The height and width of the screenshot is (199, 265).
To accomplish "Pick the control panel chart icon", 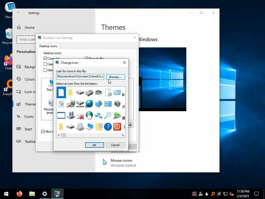I will click(108, 104).
